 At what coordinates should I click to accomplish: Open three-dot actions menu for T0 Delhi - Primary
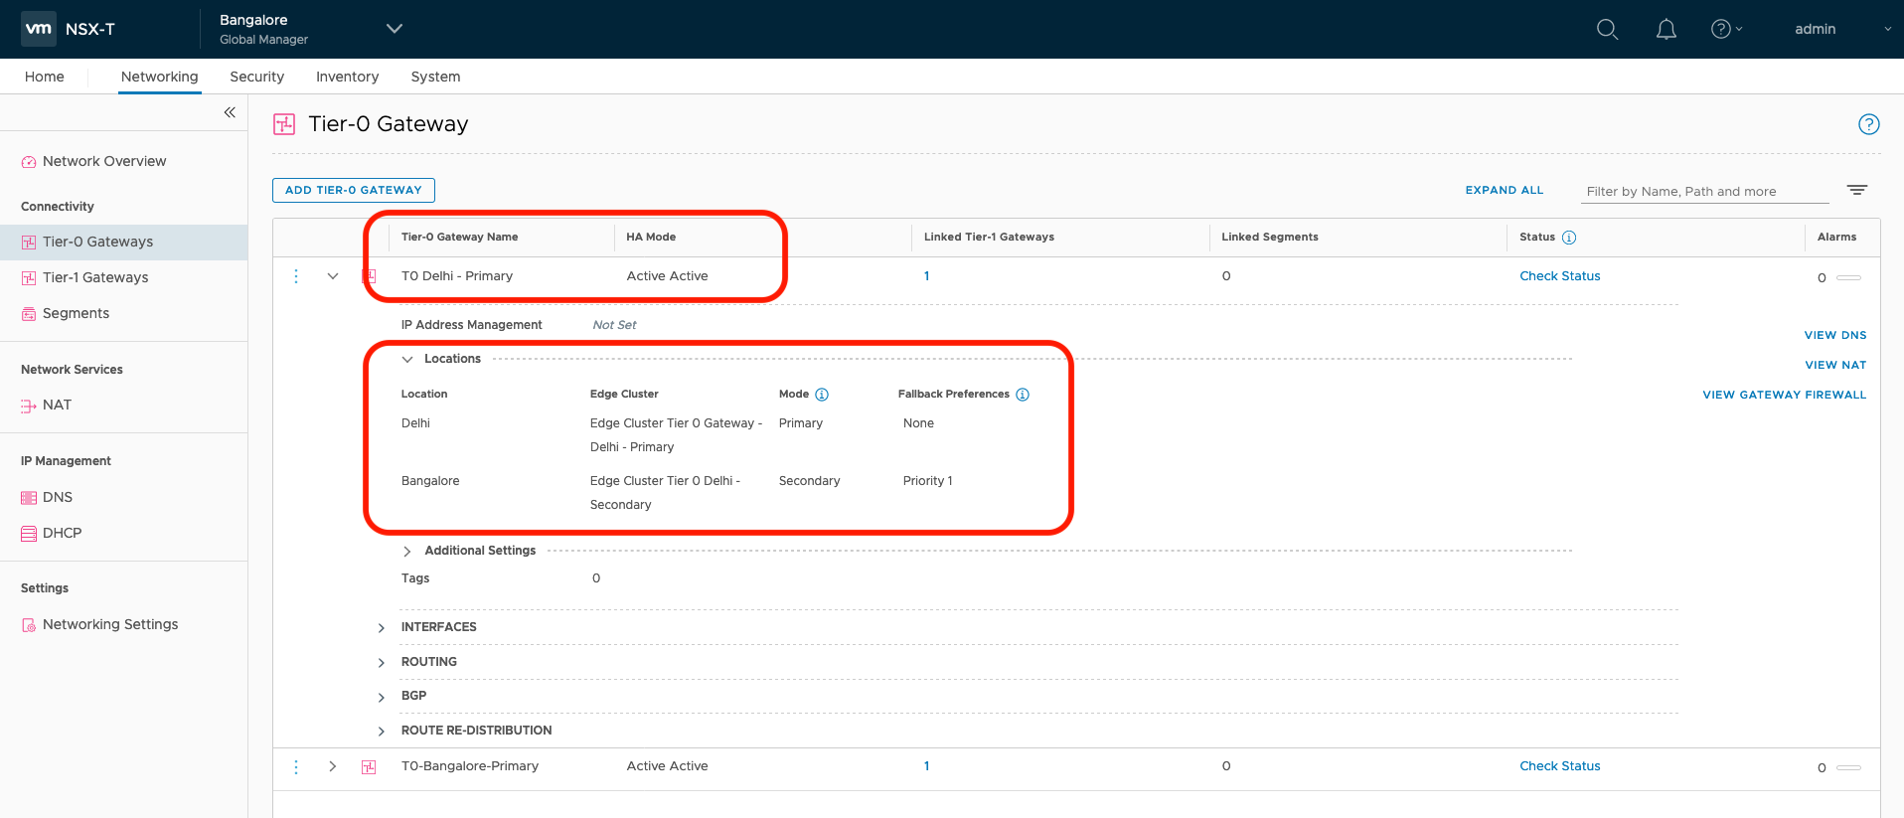296,276
